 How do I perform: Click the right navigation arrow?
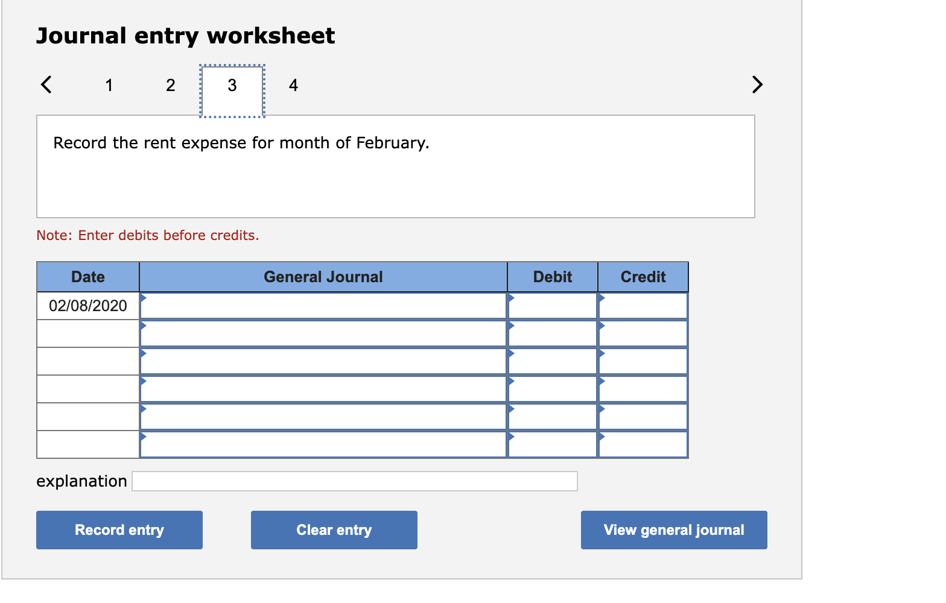757,84
